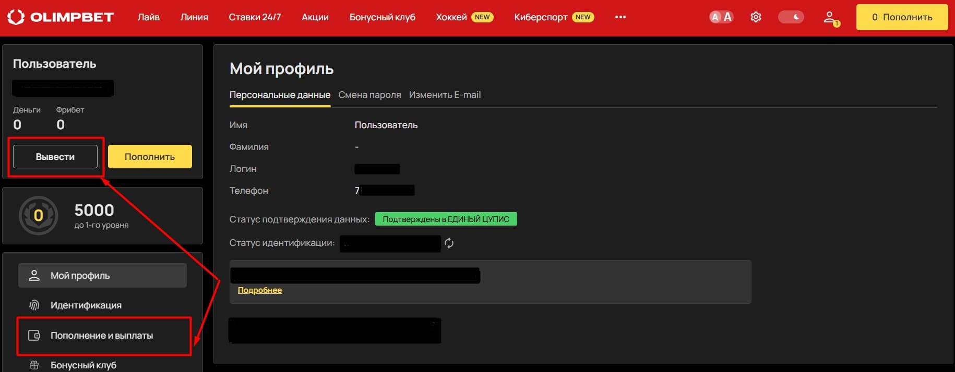
Task: Open the font size AA control
Action: 721,17
